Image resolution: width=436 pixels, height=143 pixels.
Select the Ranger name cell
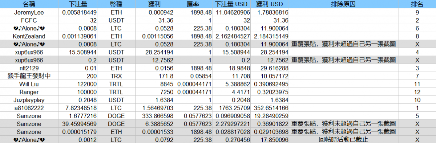(x=29, y=92)
